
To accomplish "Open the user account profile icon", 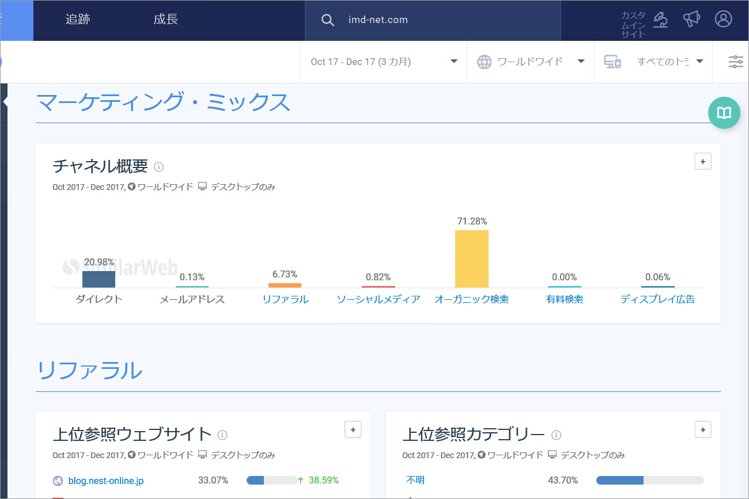I will [x=723, y=19].
